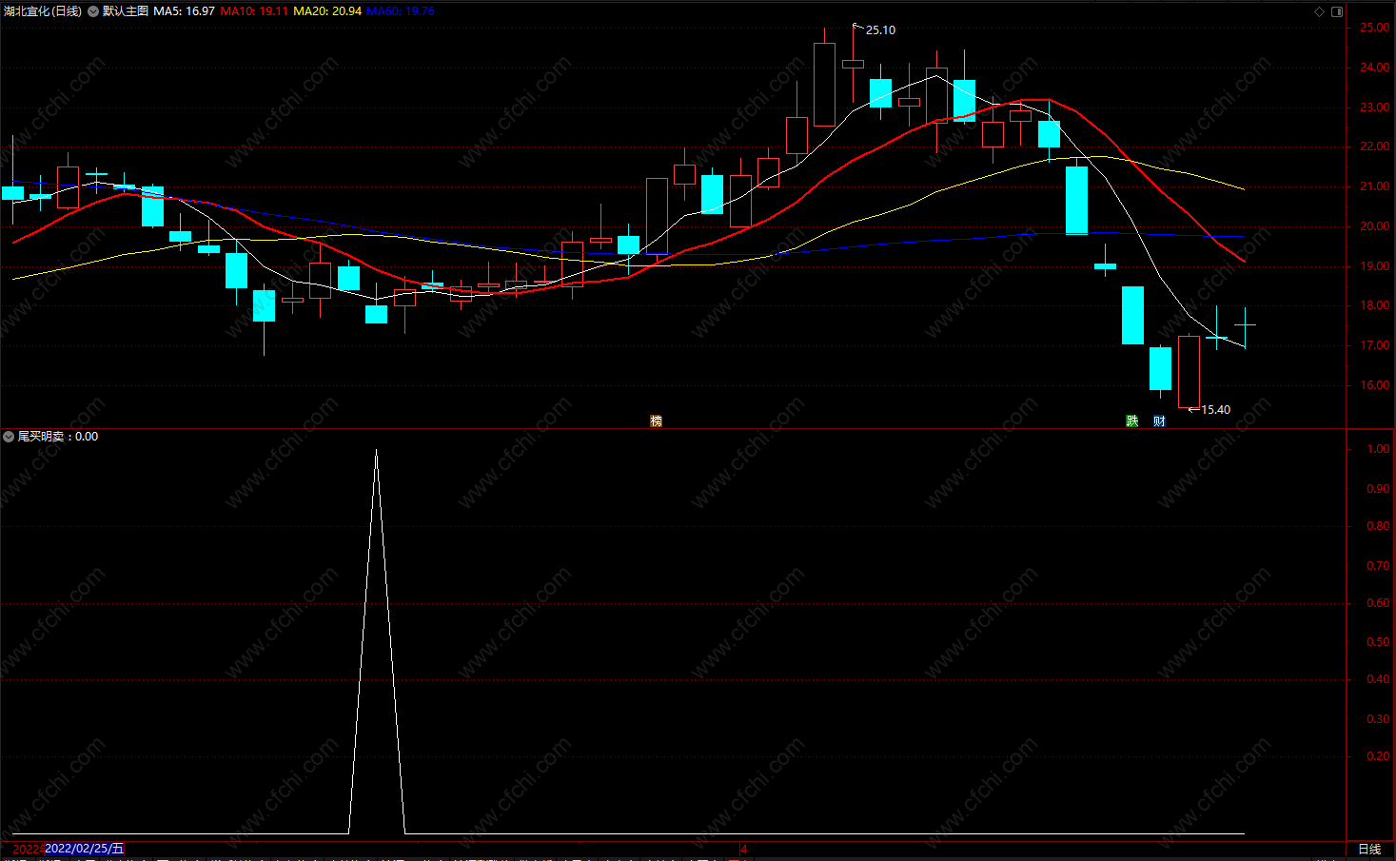Select the MA5: 16.97 indicator label
1396x861 pixels.
(184, 11)
